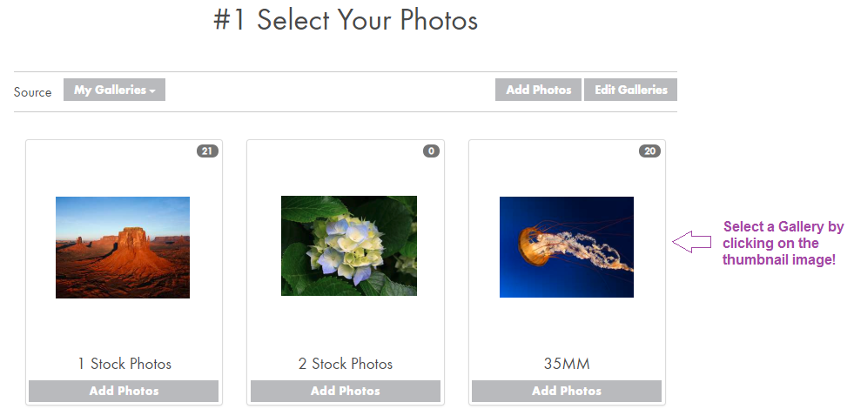Click the 35MM gallery title
This screenshot has width=854, height=409.
point(567,364)
